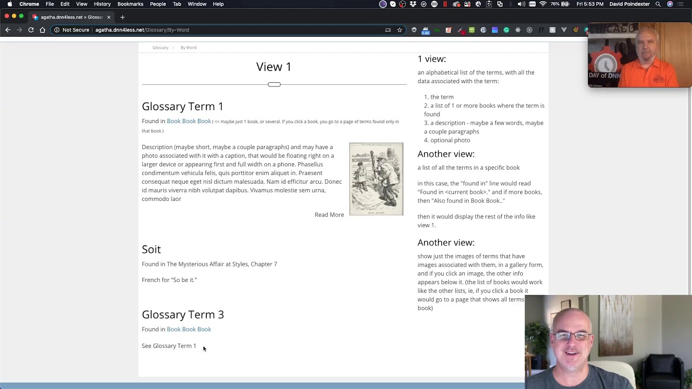Screen dimensions: 692x389
Task: Open macOS Spotlight search
Action: pos(658,4)
